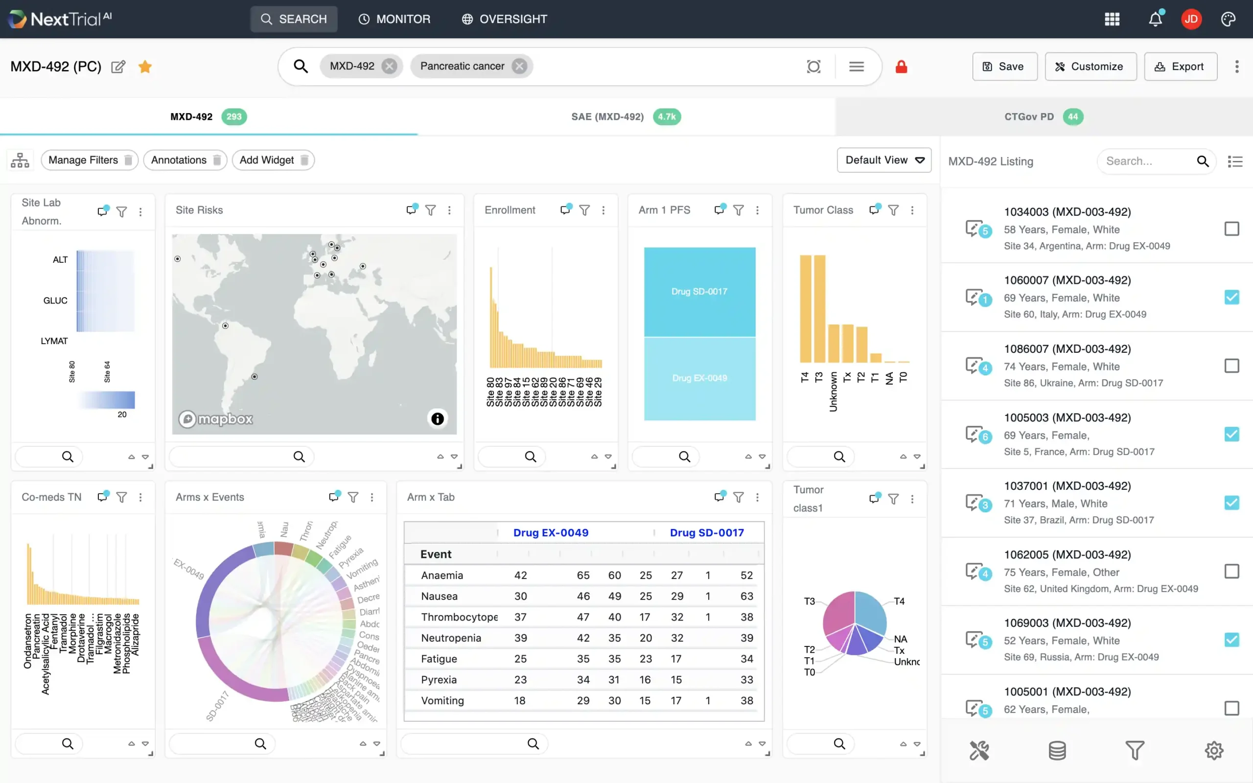Expand the Arm x Tab widget down arrow
This screenshot has height=783, width=1253.
tap(762, 744)
